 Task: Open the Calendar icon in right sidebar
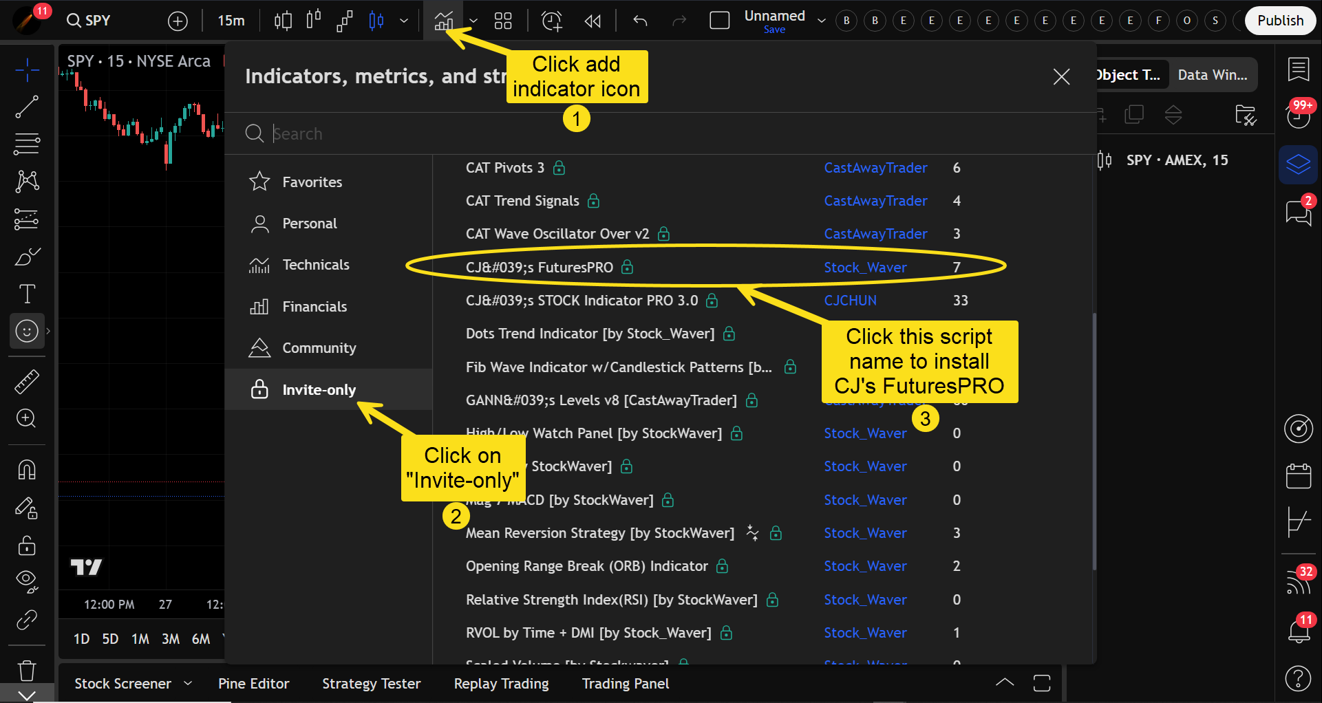[1299, 476]
